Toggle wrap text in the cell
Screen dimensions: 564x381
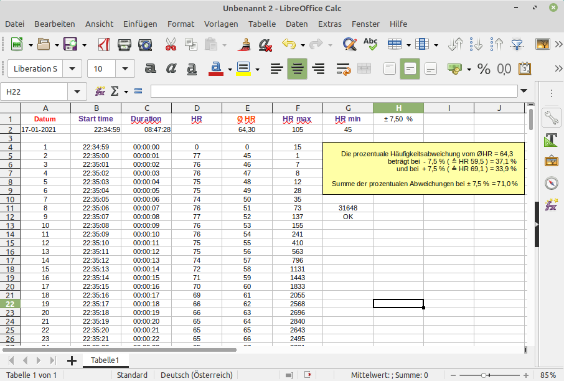344,68
